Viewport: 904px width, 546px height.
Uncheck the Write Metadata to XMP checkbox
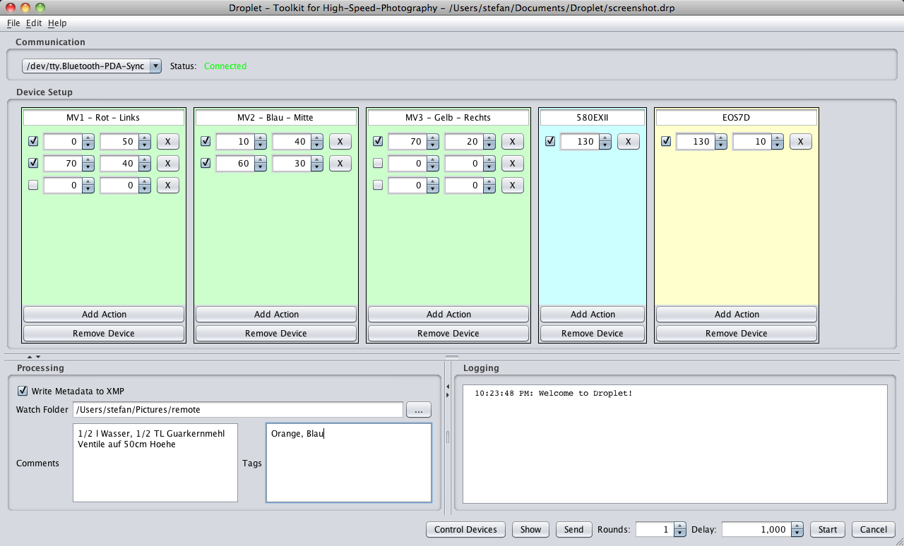pos(23,391)
